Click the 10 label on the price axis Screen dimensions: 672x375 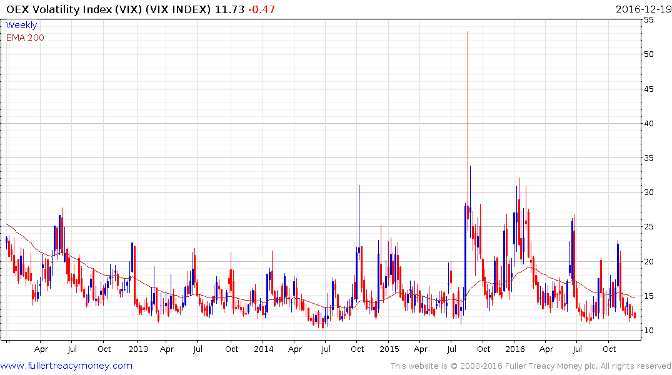point(648,331)
